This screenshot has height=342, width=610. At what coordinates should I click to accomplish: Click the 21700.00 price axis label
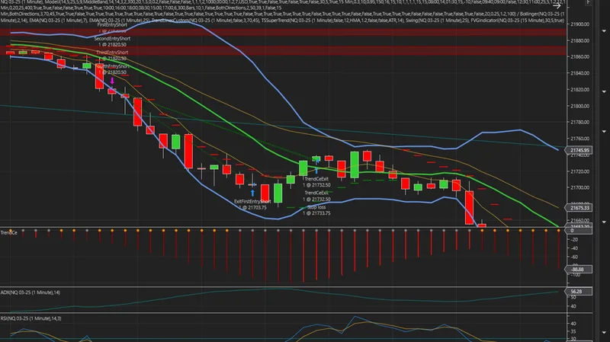(579, 187)
